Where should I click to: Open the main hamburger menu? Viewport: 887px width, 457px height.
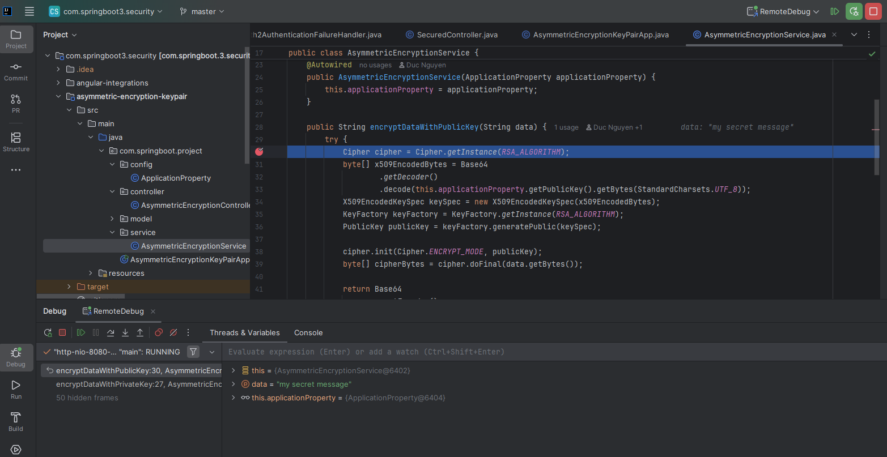click(29, 11)
